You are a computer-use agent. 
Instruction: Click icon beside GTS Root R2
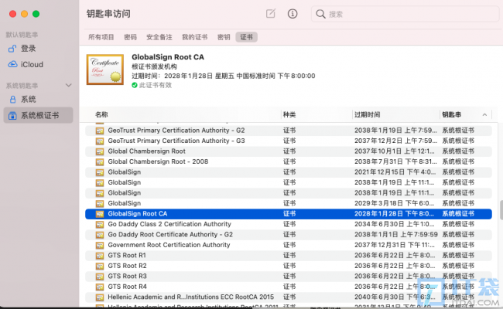[x=100, y=266]
